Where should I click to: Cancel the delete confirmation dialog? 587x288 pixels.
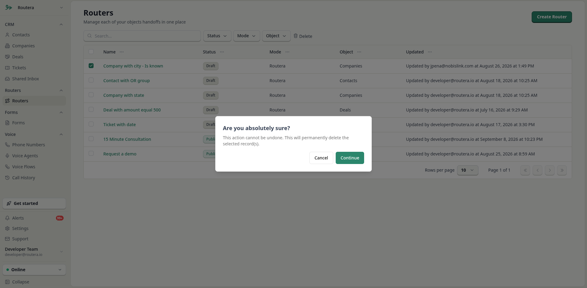point(321,158)
